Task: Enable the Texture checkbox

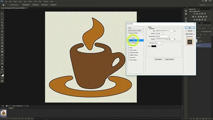Action: pos(130,38)
